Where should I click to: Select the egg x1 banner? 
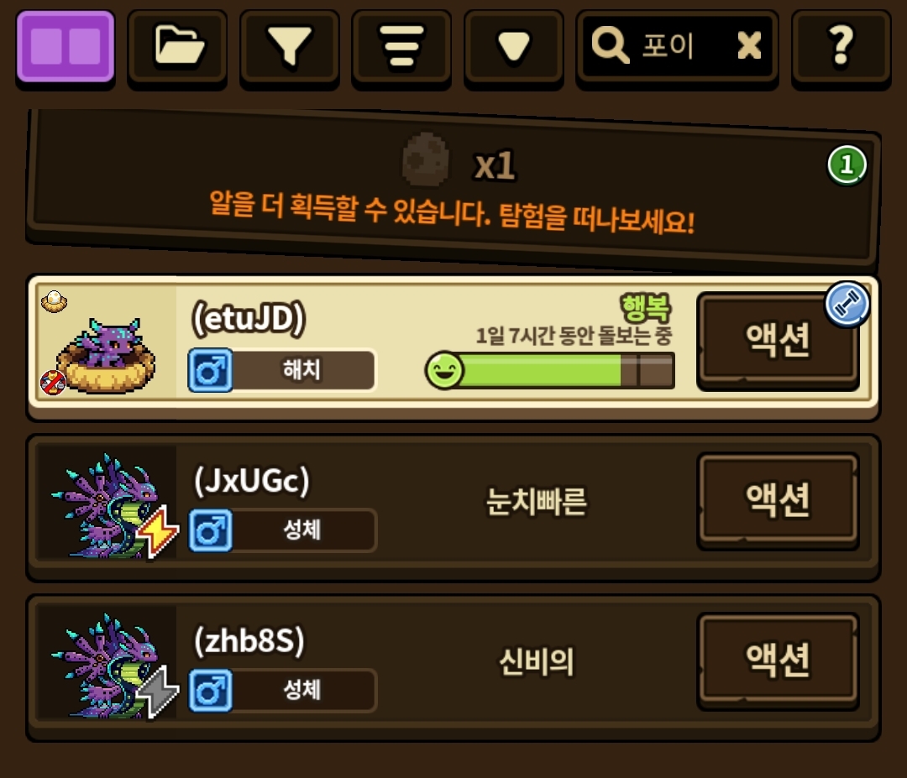[454, 189]
